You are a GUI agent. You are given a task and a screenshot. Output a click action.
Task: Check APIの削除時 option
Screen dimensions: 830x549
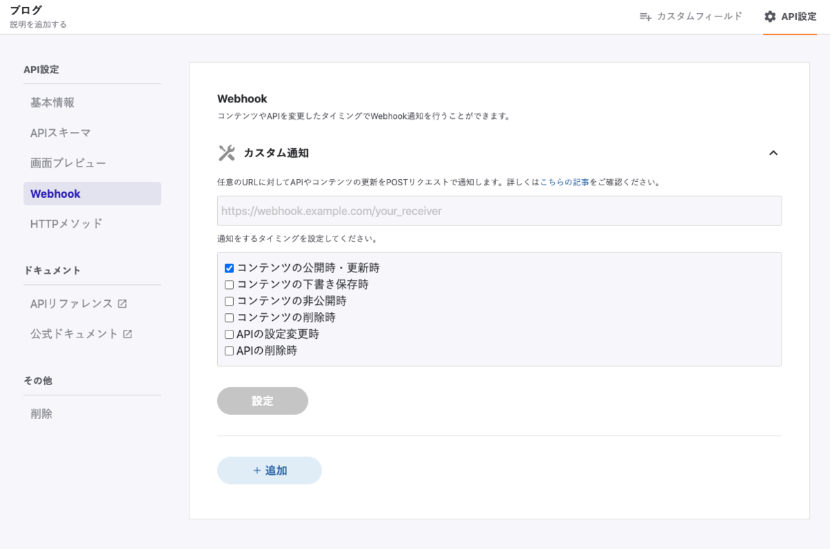(228, 351)
